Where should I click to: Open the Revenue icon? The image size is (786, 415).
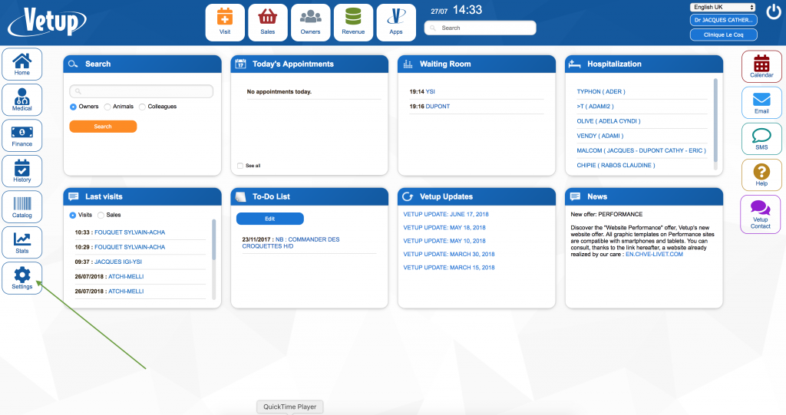(353, 22)
